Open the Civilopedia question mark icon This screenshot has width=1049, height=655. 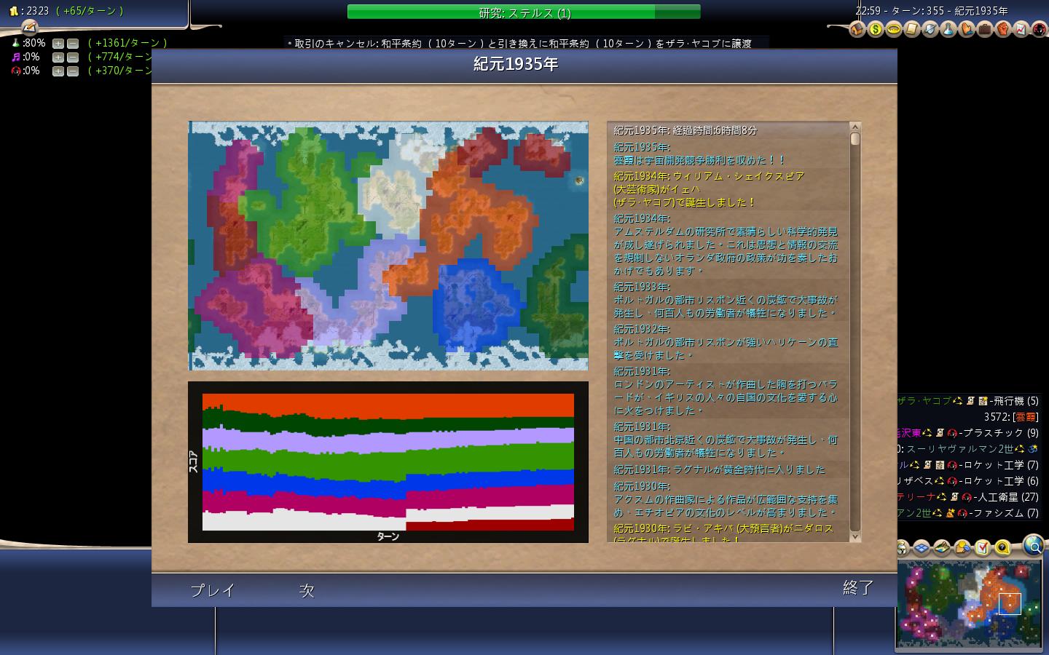pyautogui.click(x=1003, y=547)
